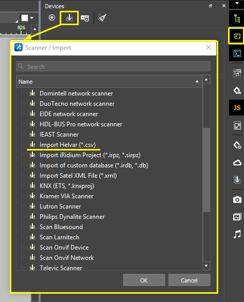The image size is (244, 302).
Task: Open the project tree sidebar icon
Action: 237,18
